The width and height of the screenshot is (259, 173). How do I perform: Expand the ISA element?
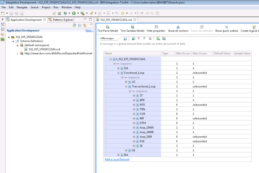point(118,68)
